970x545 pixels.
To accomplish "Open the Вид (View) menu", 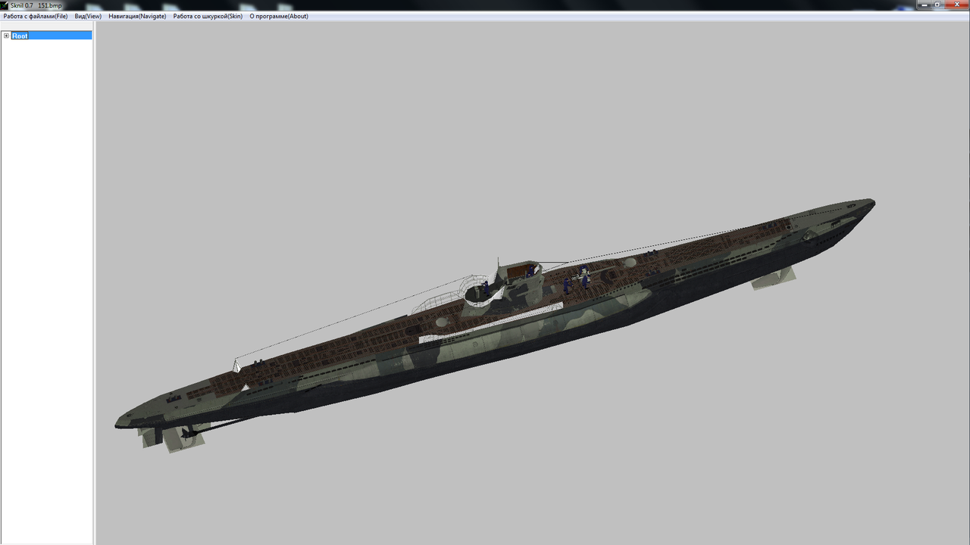I will (x=88, y=16).
